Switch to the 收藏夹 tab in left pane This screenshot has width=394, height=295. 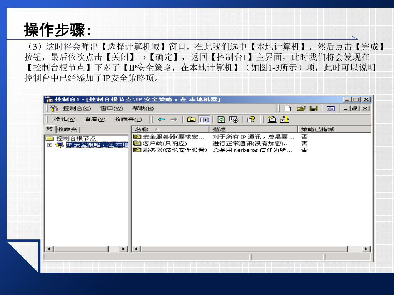tap(67, 129)
